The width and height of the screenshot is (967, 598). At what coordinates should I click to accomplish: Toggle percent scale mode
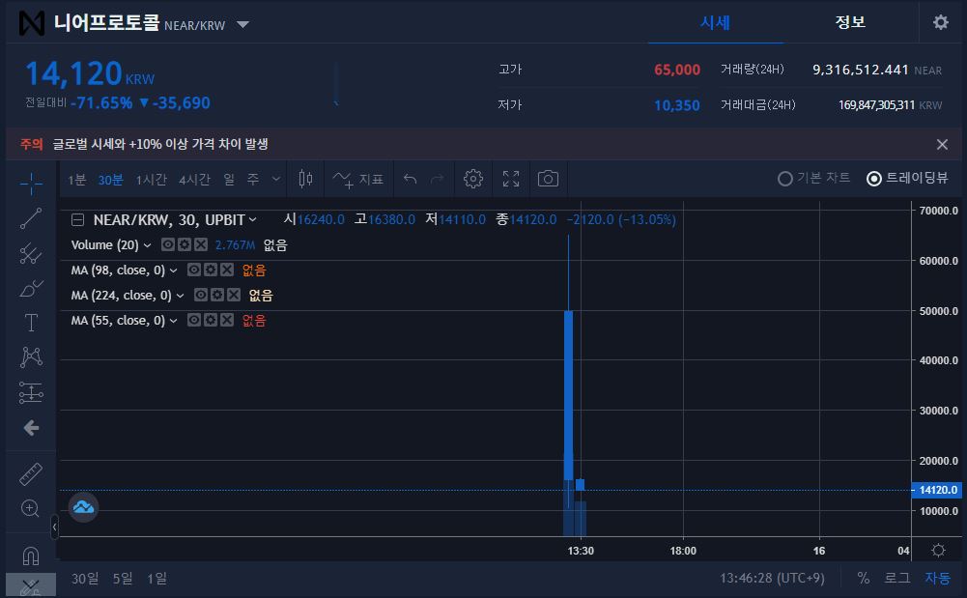[864, 579]
